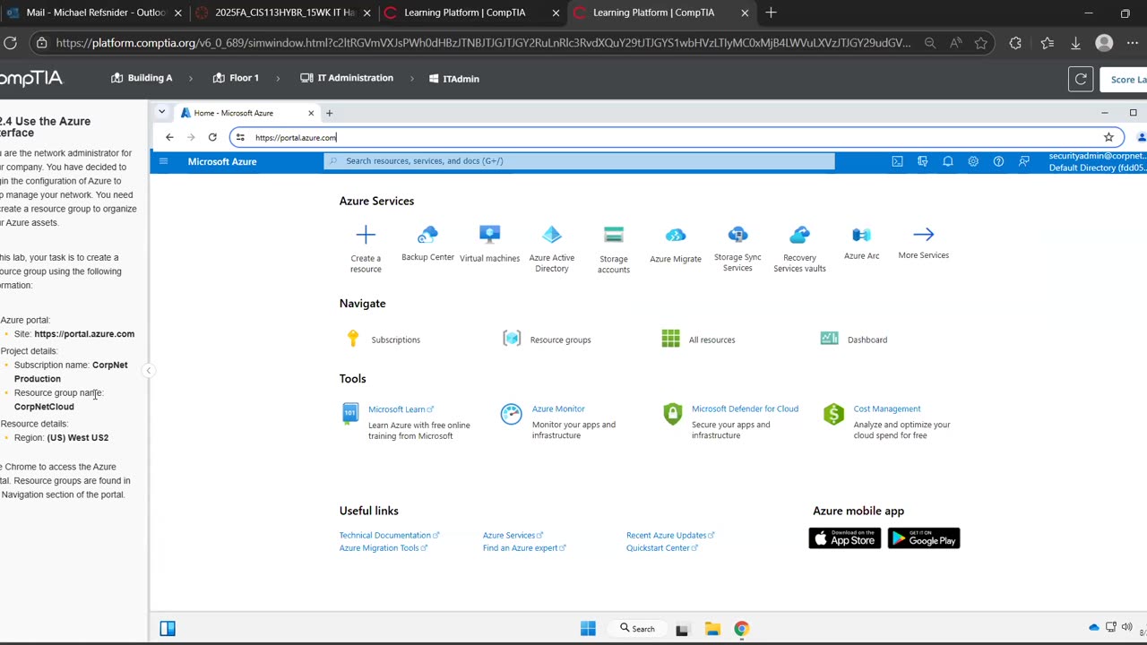Select Home - Microsoft Azure tab

coord(247,113)
